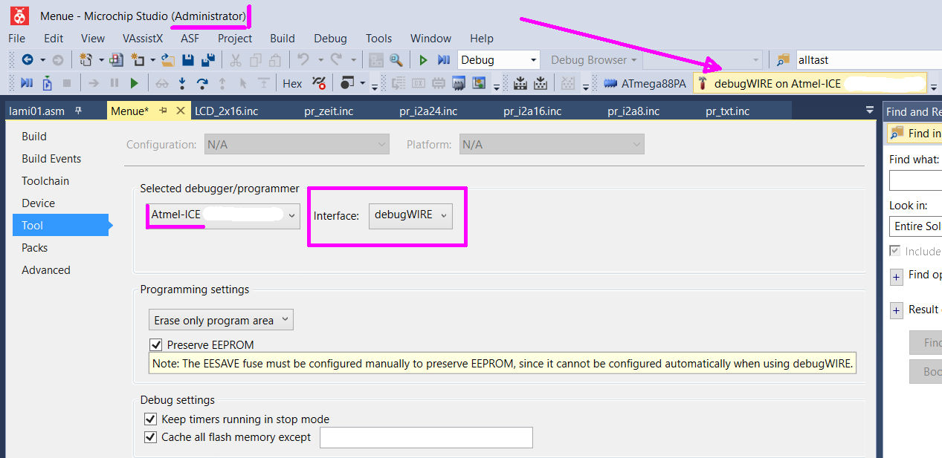Image resolution: width=942 pixels, height=458 pixels.
Task: Close the Menue* tab
Action: 180,111
